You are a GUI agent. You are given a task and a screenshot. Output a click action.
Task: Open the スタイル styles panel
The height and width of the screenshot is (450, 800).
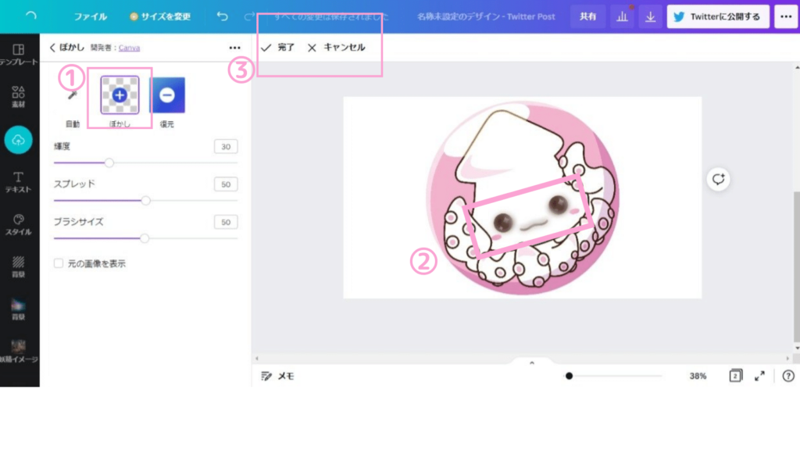[x=19, y=224]
